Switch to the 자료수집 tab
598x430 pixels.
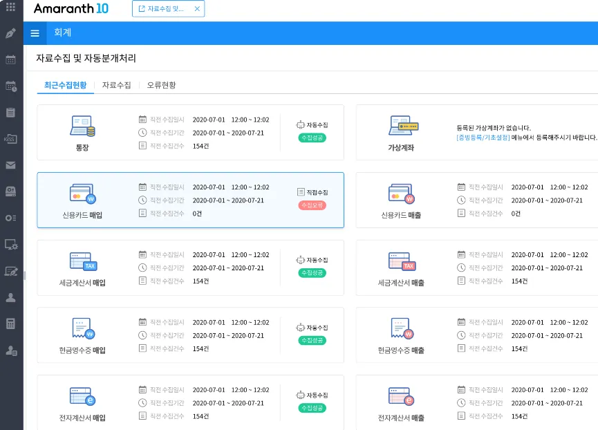click(116, 85)
